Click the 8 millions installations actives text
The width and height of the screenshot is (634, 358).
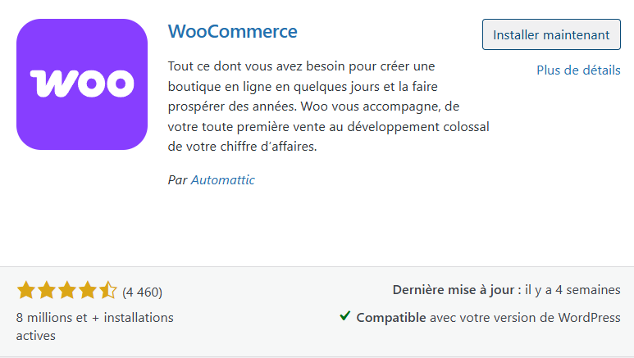pos(94,326)
